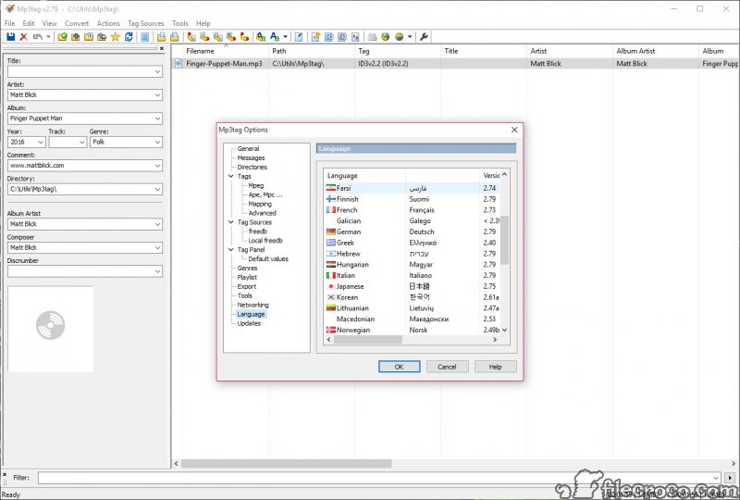
Task: Click Cancel in Mp3tag Options dialog
Action: tap(447, 367)
